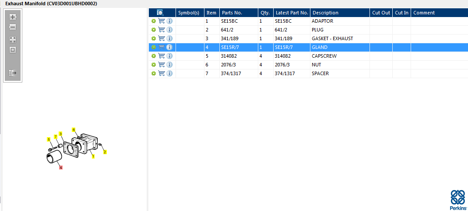The height and width of the screenshot is (211, 468).
Task: Click the NUT description cell
Action: (340, 65)
